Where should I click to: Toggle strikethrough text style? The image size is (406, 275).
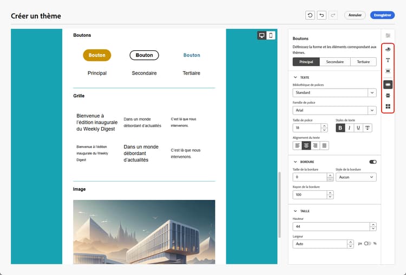(x=368, y=128)
